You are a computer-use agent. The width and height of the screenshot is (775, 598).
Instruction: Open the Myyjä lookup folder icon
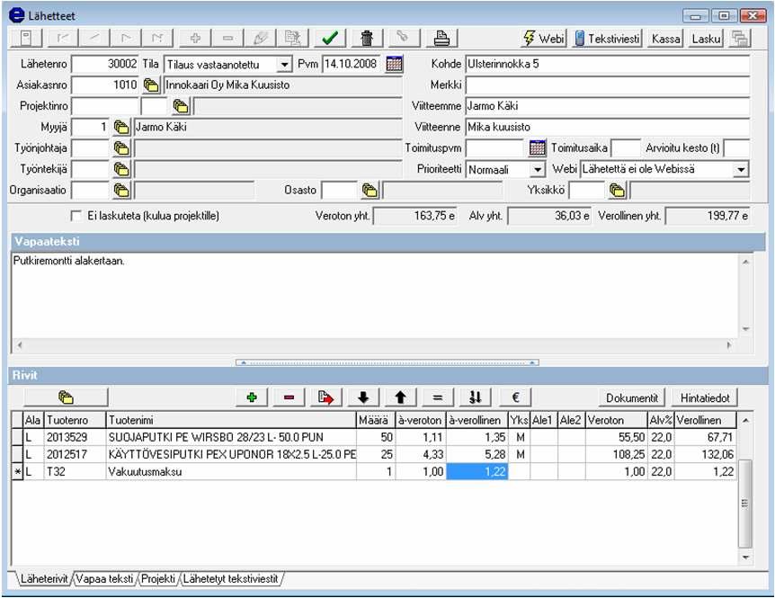click(121, 127)
